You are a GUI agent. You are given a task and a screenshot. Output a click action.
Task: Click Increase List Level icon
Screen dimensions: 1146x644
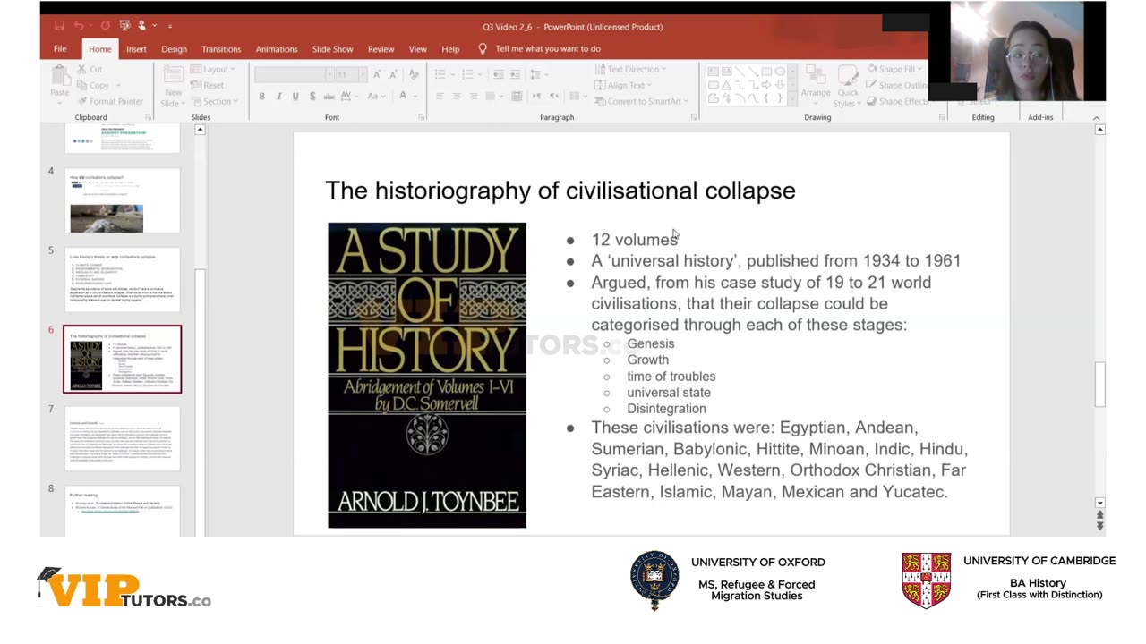[515, 74]
